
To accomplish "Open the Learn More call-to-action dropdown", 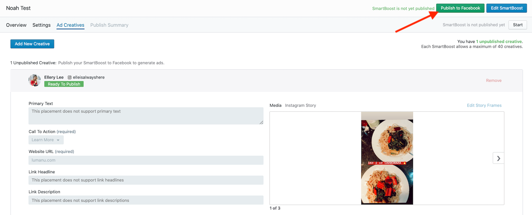I will 46,140.
